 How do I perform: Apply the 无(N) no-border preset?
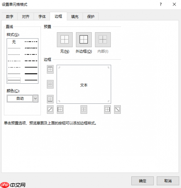tap(65, 39)
